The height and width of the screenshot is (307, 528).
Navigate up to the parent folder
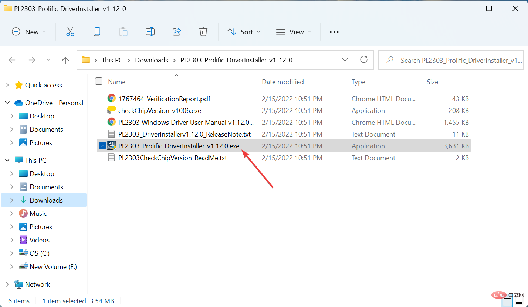65,60
